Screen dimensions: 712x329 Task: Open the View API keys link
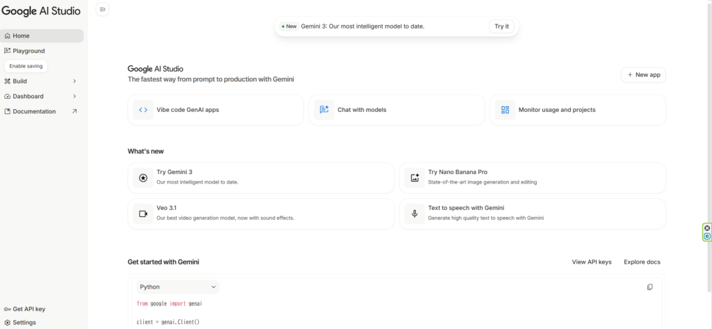591,262
